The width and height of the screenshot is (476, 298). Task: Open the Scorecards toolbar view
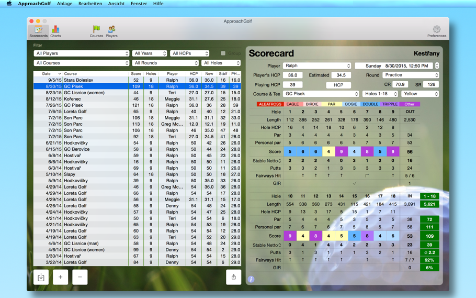[39, 31]
